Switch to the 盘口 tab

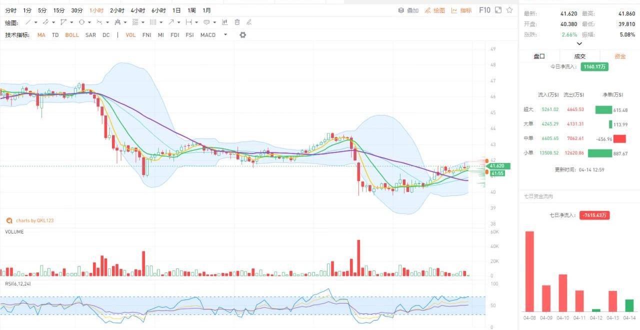(539, 56)
